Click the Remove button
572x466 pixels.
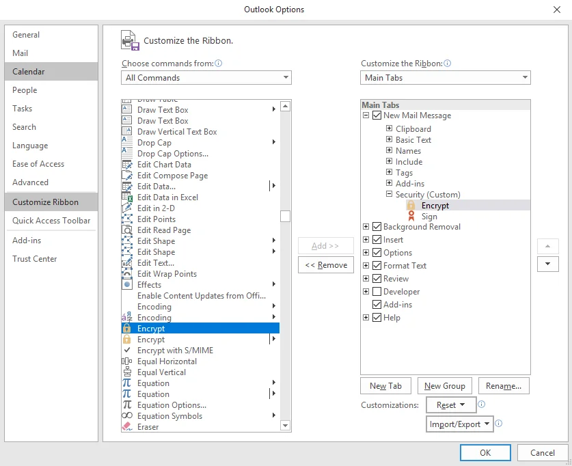326,265
